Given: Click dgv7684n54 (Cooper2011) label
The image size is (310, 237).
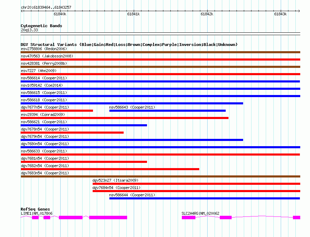Looking at the screenshot, I should coord(116,188).
